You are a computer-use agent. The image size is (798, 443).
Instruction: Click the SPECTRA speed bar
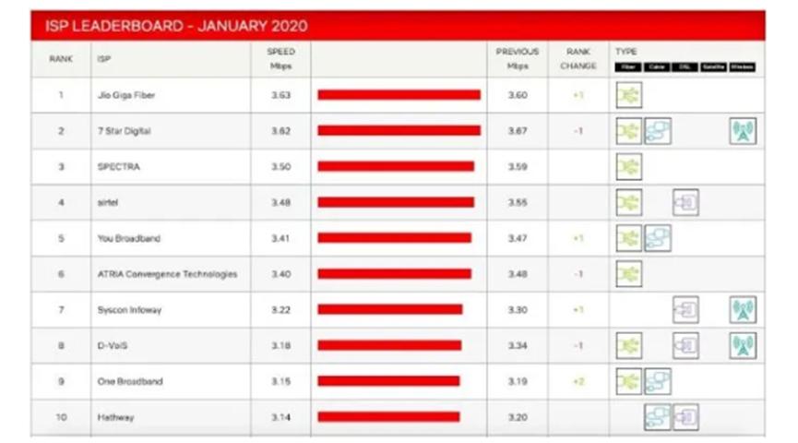396,166
